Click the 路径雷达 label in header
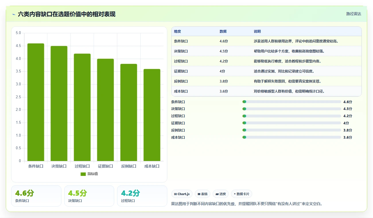Viewport: 373px width, 218px height. coord(354,14)
